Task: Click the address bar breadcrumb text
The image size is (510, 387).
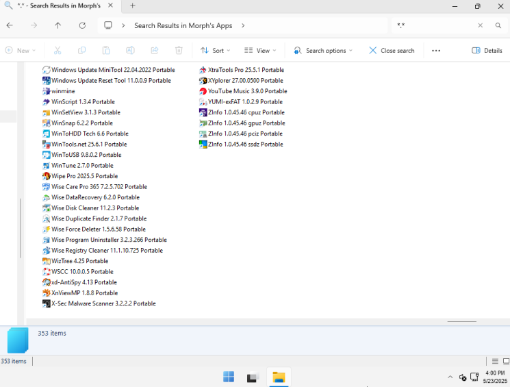Action: point(183,25)
